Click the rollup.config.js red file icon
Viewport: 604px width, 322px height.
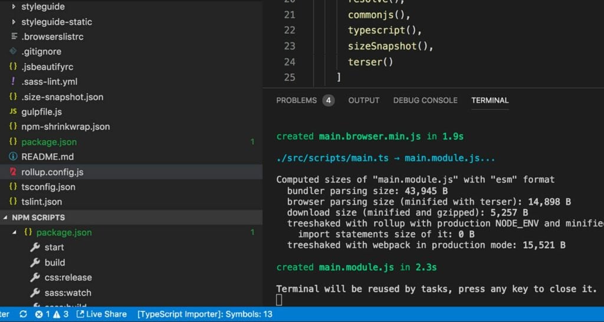(13, 172)
